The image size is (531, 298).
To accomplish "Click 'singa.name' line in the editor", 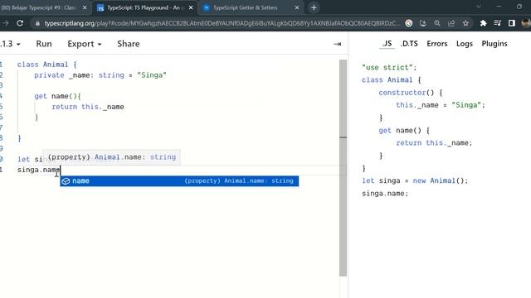I will click(x=39, y=170).
